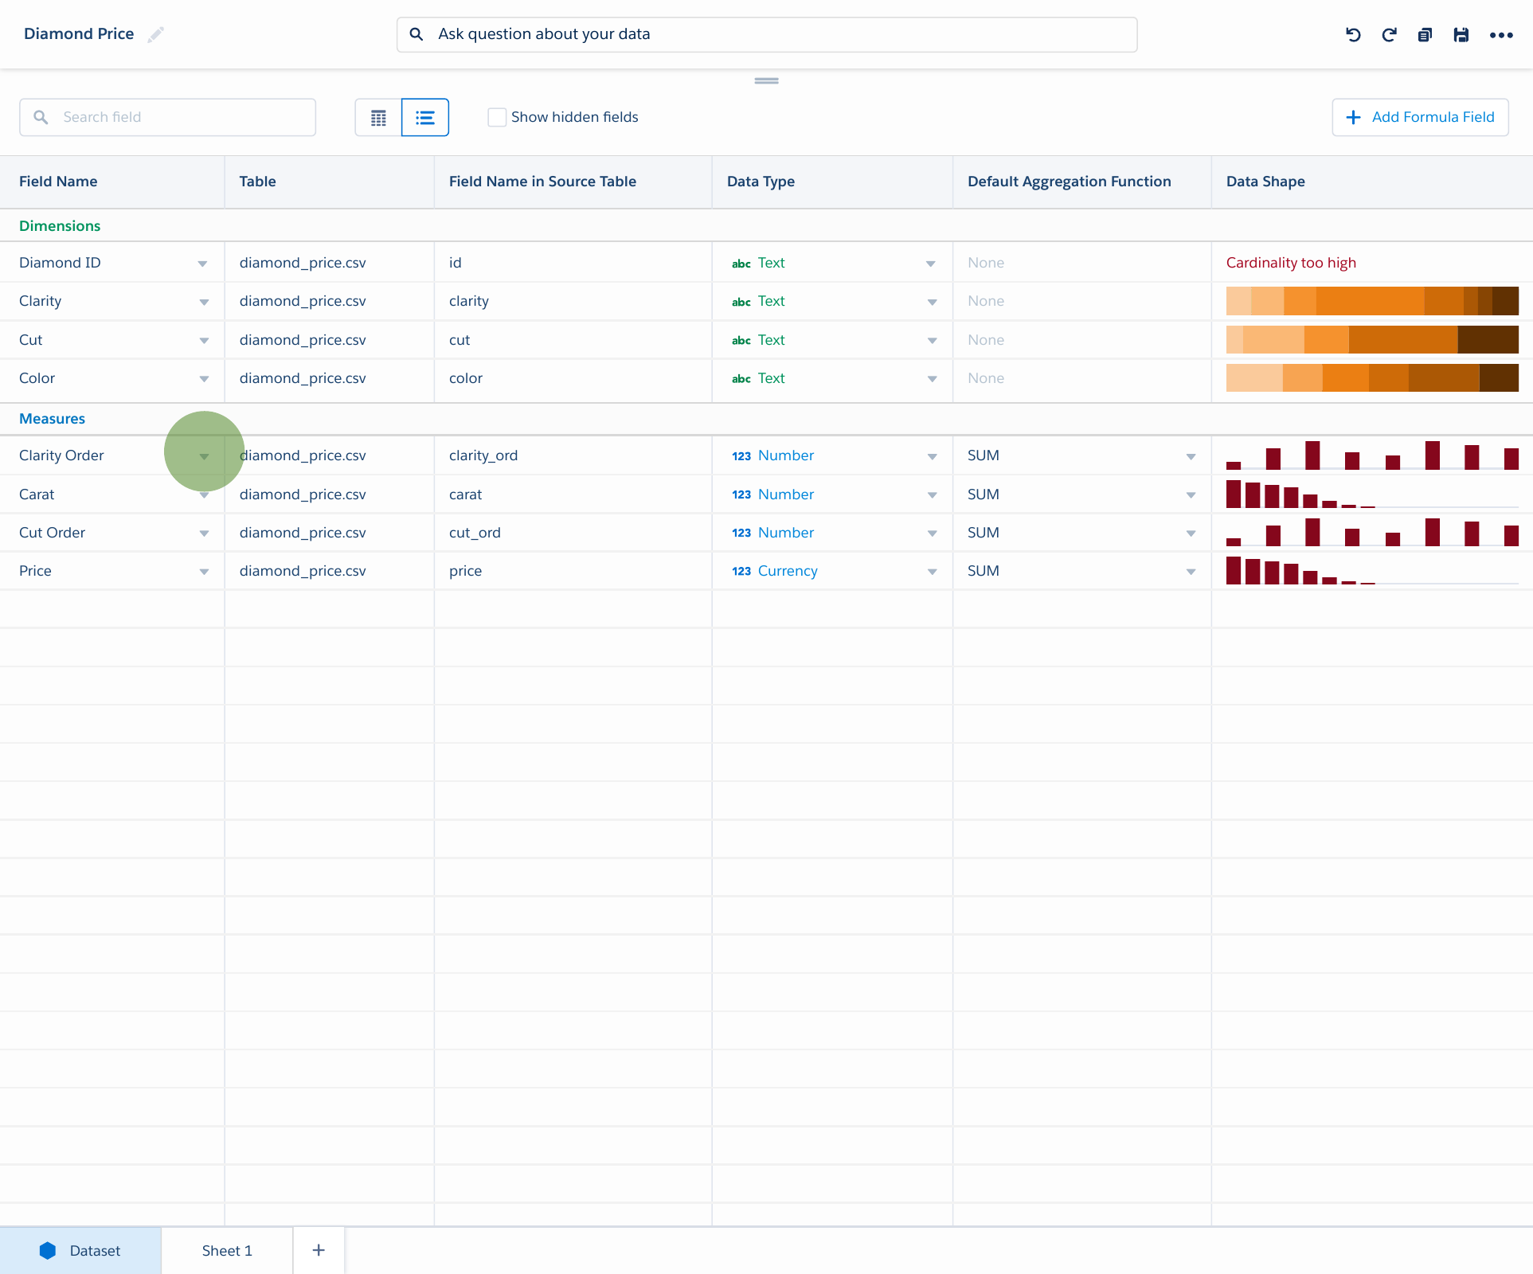The image size is (1533, 1274).
Task: Switch to the Sheet 1 tab
Action: pyautogui.click(x=227, y=1250)
